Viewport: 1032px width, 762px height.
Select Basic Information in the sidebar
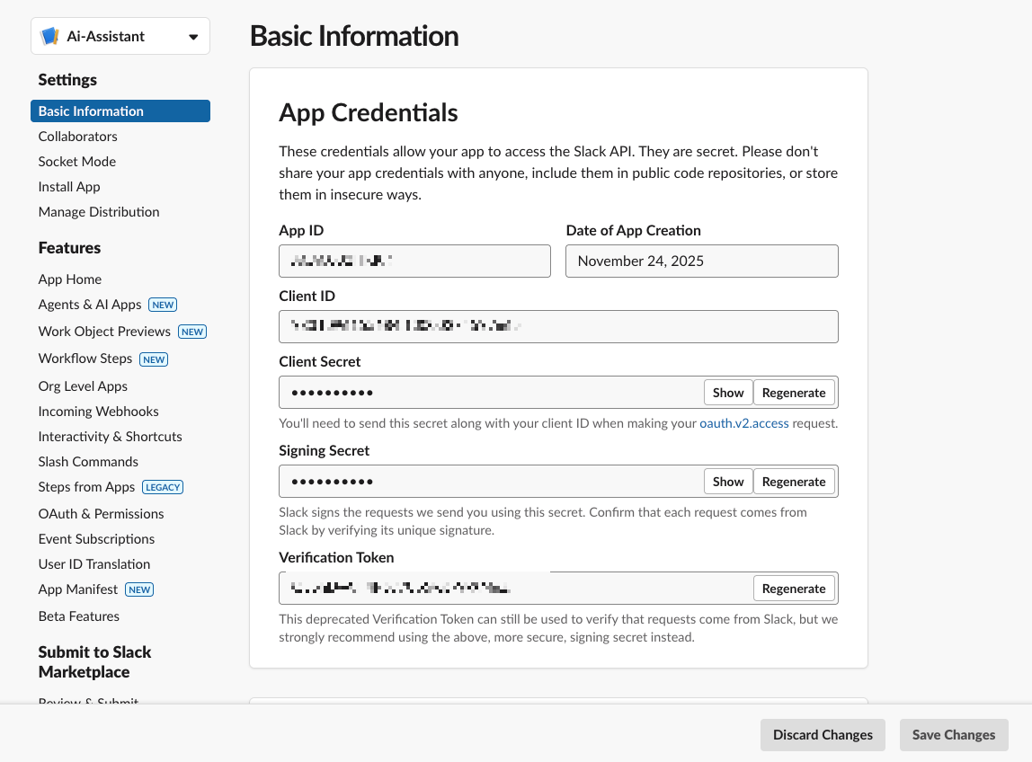point(120,111)
